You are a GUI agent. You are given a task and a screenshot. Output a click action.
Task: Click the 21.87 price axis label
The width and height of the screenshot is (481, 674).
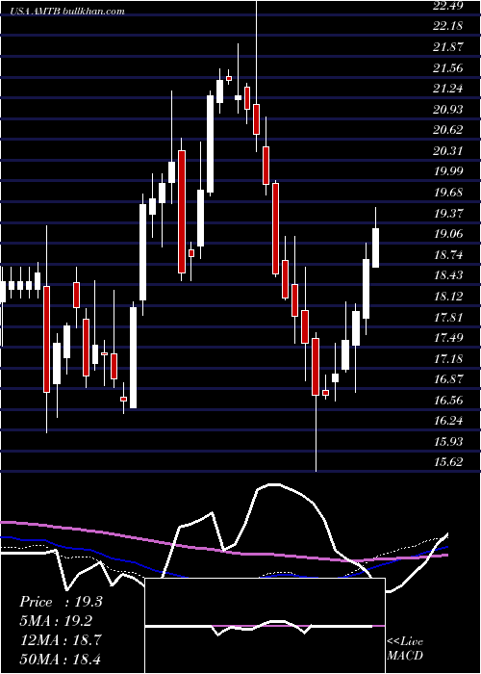pos(448,47)
